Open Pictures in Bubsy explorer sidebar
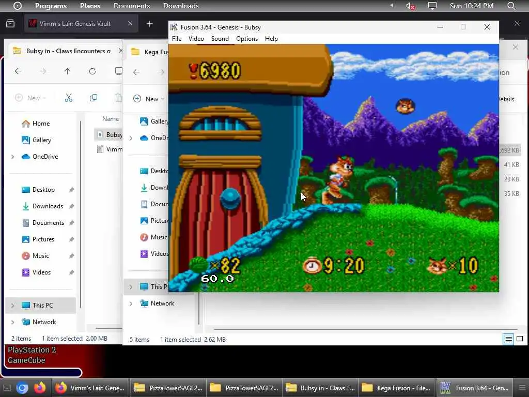Screen dimensions: 529x397 (43, 239)
